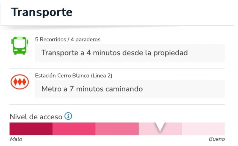Click the word 'propiedad' in transport box

tap(171, 53)
